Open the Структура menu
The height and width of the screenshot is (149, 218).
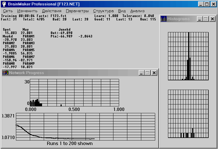point(103,11)
